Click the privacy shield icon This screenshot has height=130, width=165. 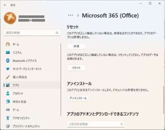[x=8, y=126]
